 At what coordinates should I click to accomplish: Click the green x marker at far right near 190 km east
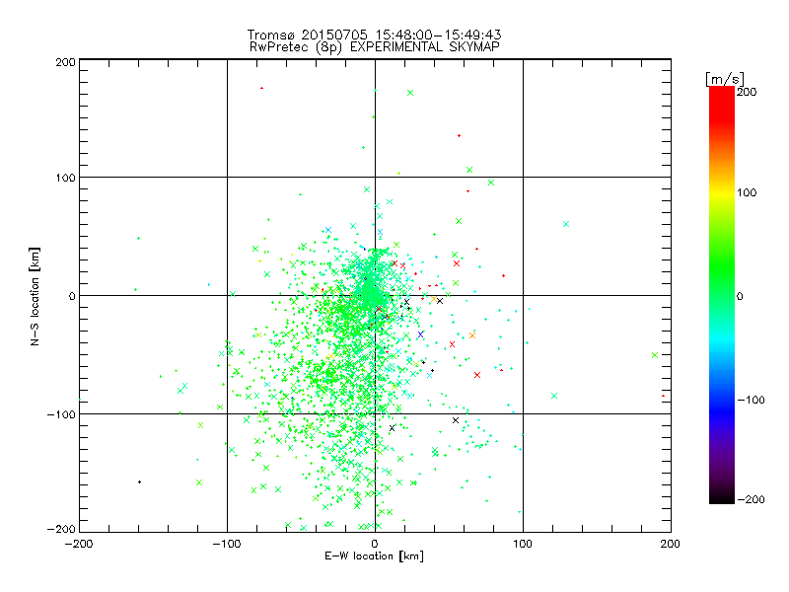(655, 355)
